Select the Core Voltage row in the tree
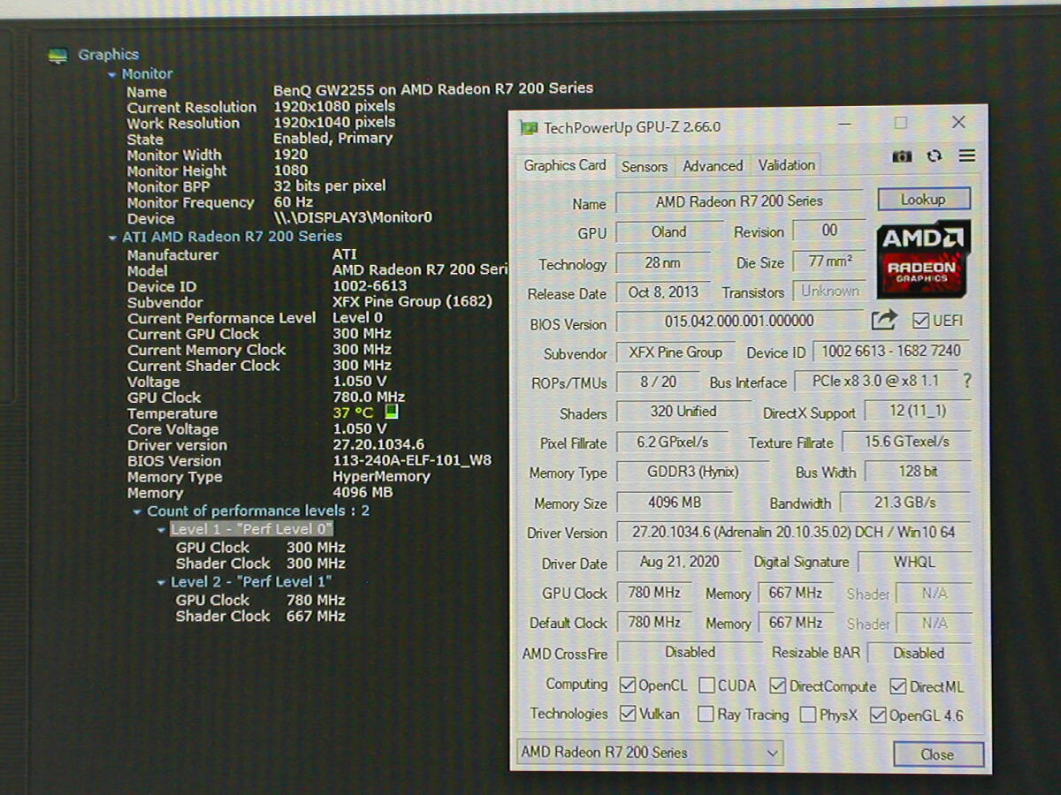Screen dimensions: 1061x795 256,429
